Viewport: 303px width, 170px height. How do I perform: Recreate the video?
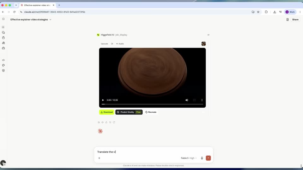[151, 112]
